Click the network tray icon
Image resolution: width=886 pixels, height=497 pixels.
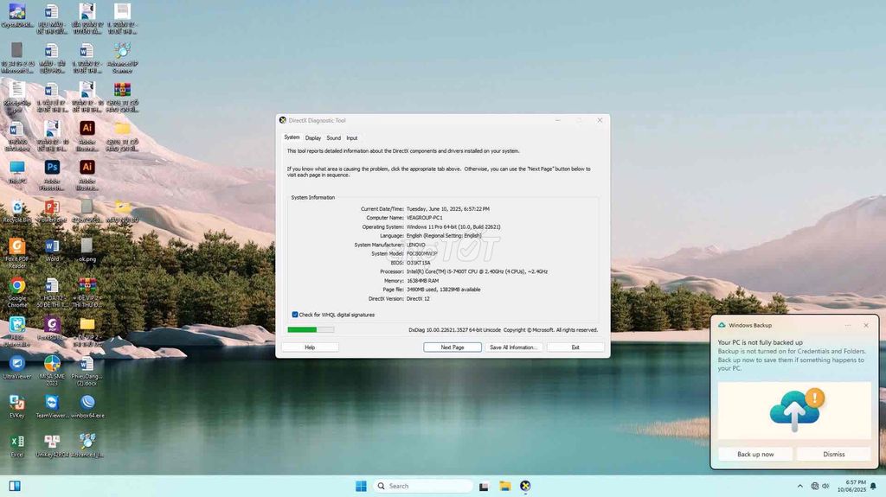814,486
